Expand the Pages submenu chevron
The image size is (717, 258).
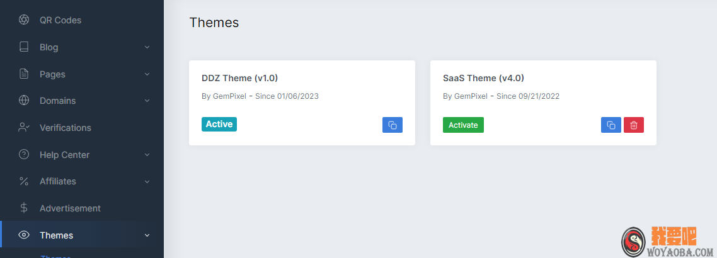[147, 74]
